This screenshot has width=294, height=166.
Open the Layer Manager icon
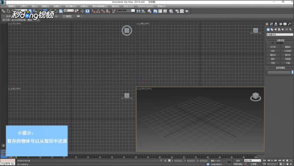[149, 11]
